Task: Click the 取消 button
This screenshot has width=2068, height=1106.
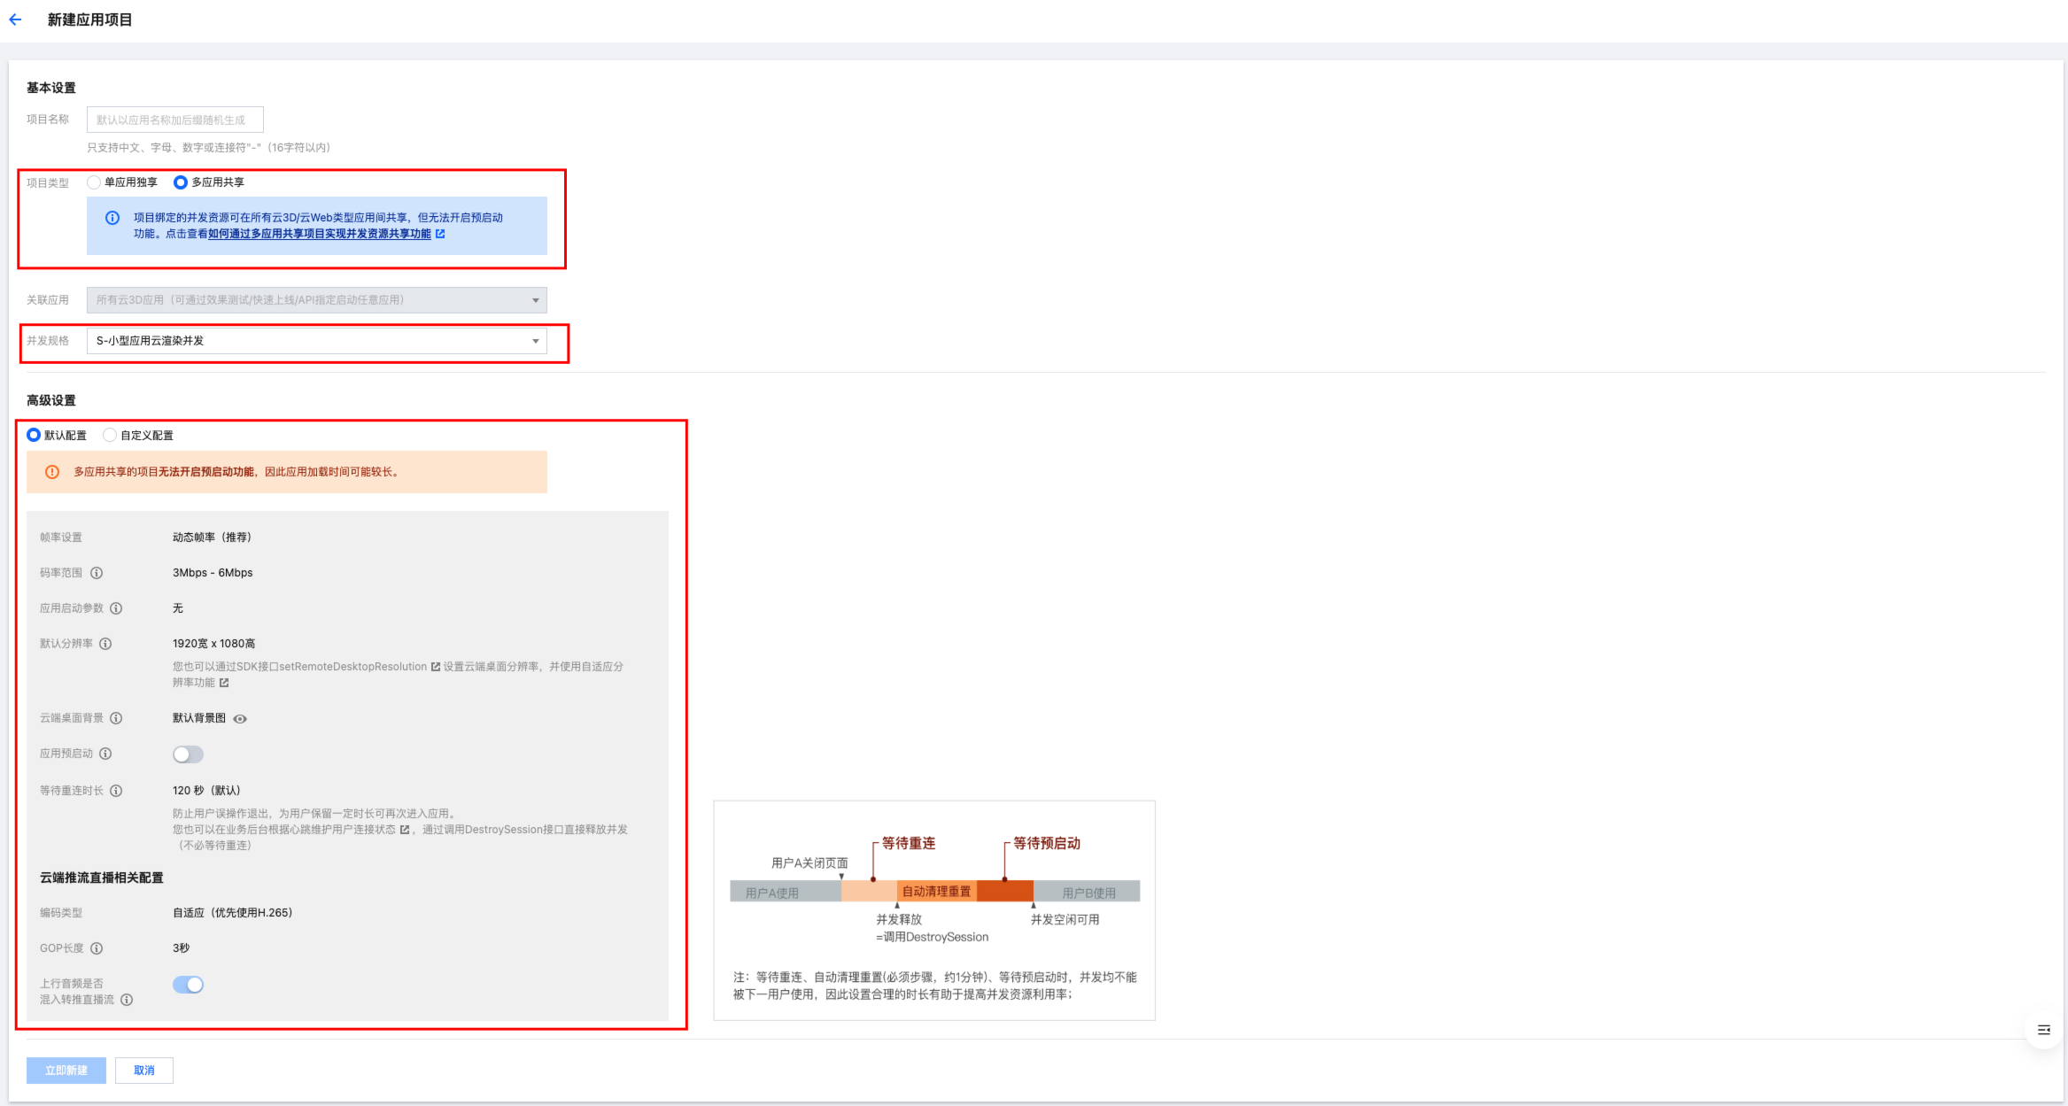Action: (x=144, y=1071)
